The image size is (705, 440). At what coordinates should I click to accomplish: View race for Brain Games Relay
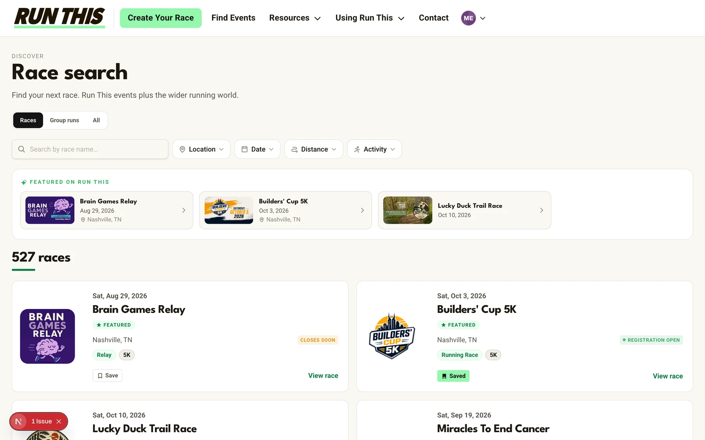pos(323,375)
